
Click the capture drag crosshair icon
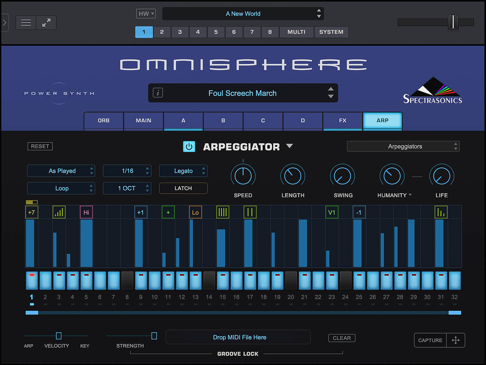pyautogui.click(x=455, y=340)
